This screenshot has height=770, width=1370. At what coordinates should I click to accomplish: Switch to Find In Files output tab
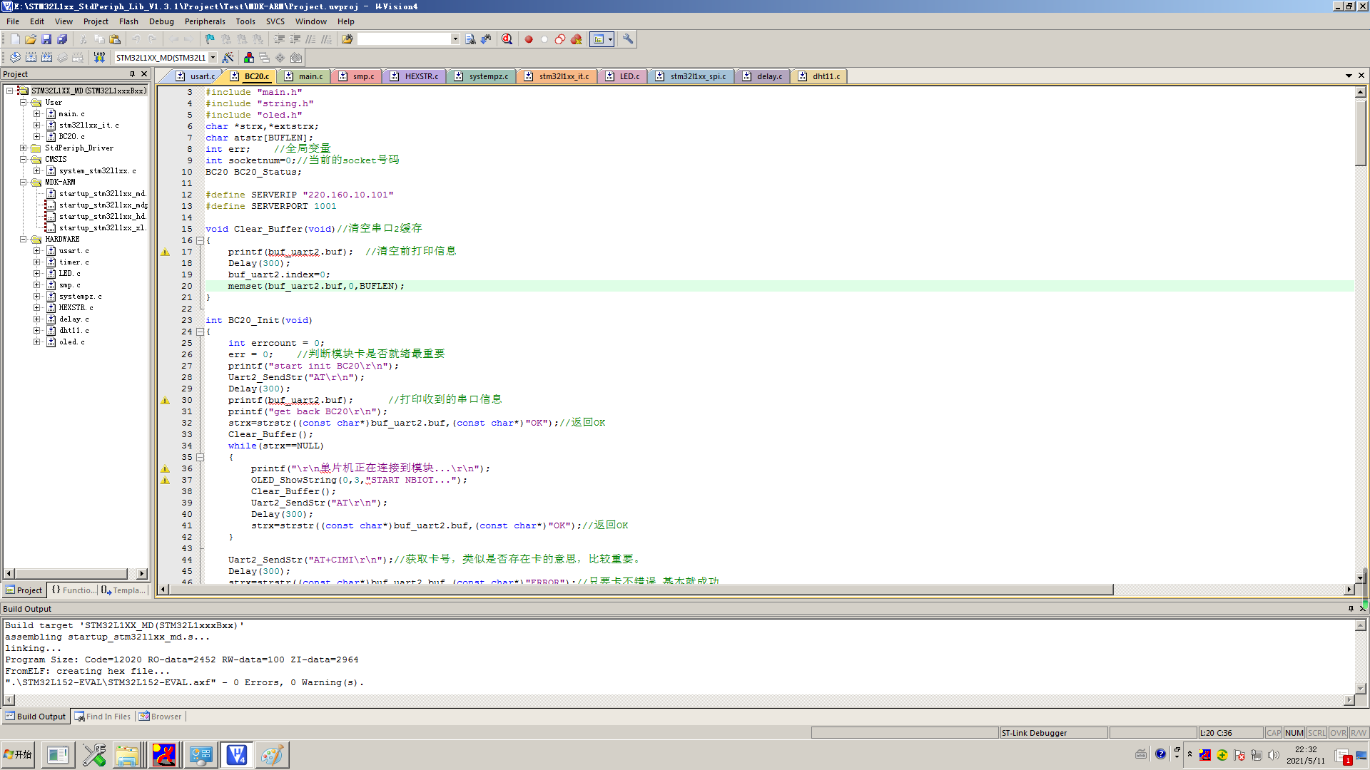(x=103, y=717)
